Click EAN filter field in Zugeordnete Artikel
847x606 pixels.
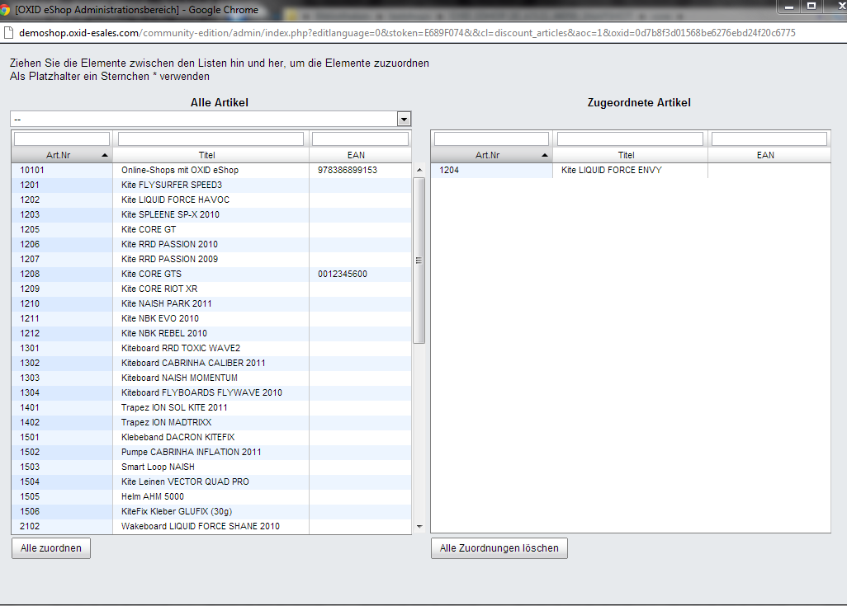(x=769, y=139)
